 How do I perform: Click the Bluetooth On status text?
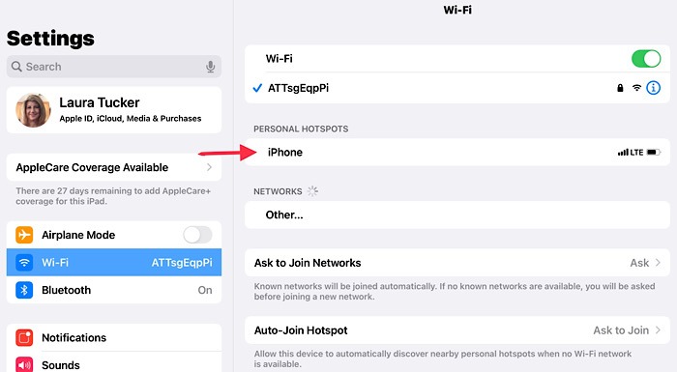tap(205, 290)
